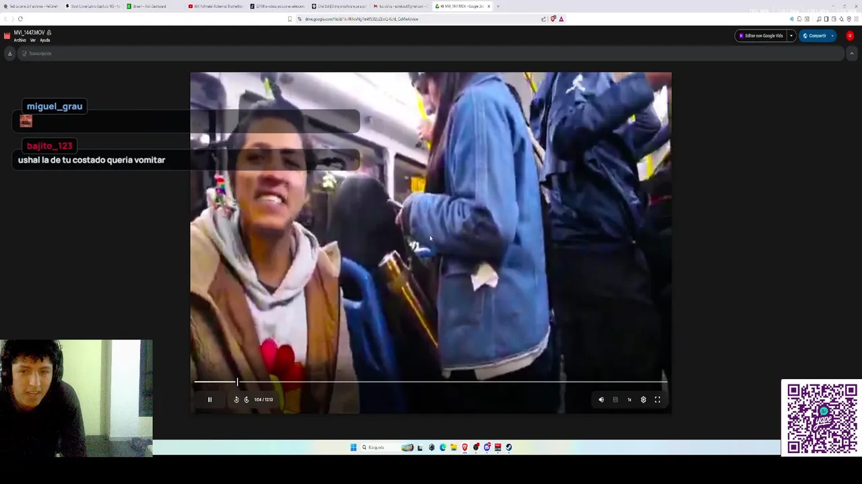Image resolution: width=862 pixels, height=484 pixels.
Task: Reload the browser page
Action: 20,19
